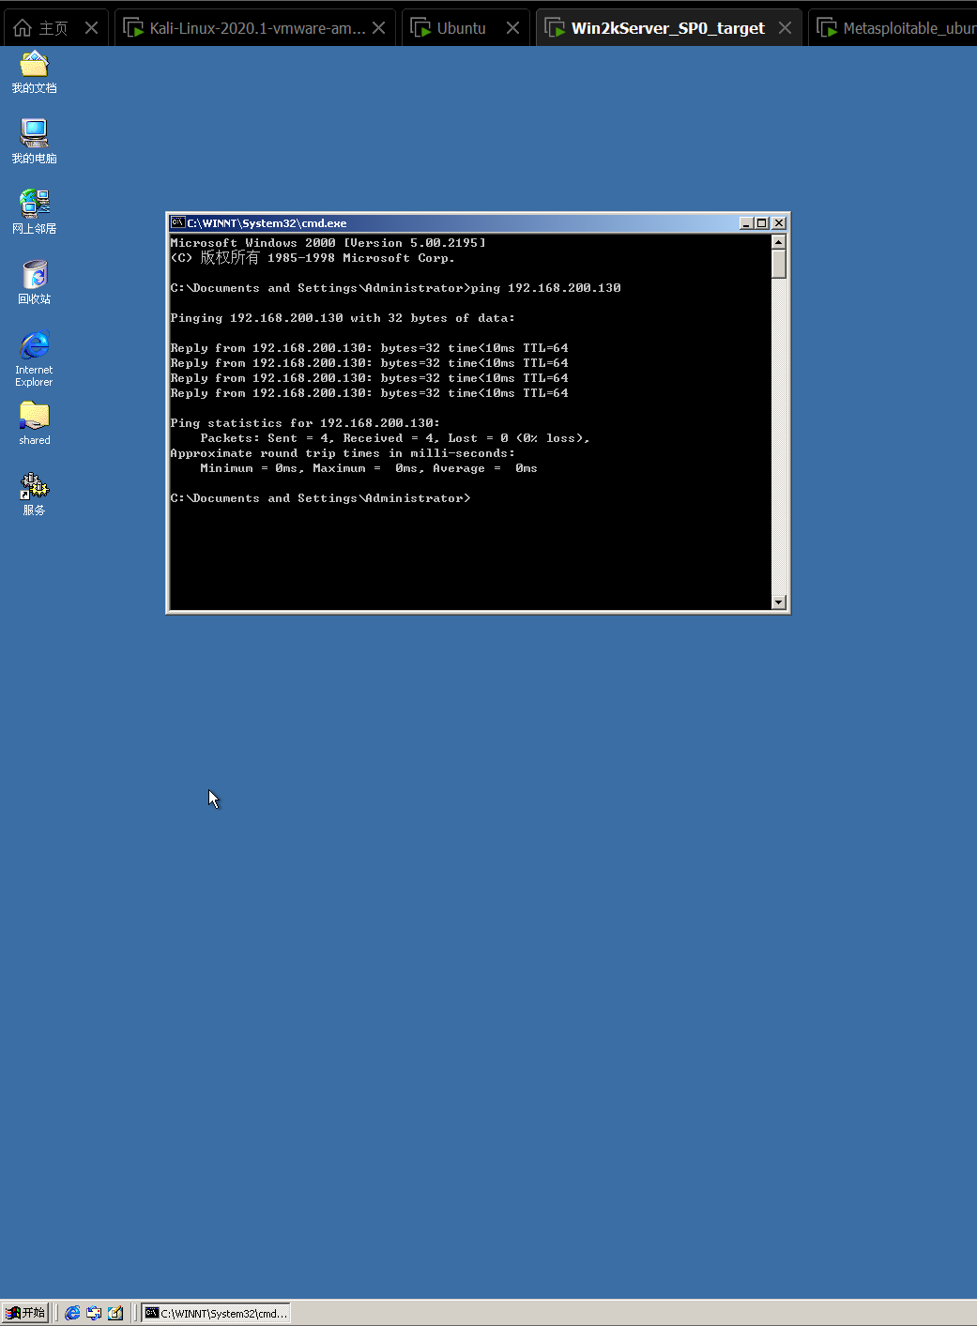Close the Ubuntu tab
977x1326 pixels.
(x=512, y=28)
